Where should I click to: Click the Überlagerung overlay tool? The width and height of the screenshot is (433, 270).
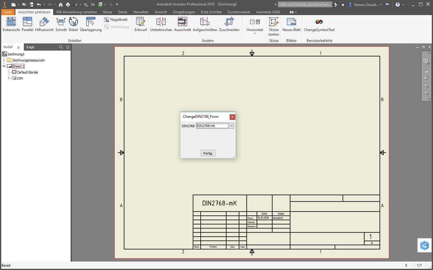click(91, 24)
